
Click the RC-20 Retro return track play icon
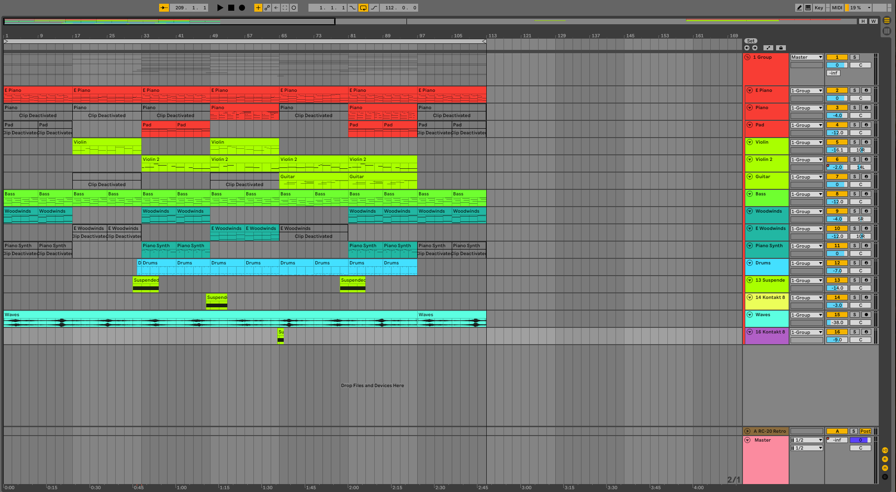(x=748, y=431)
